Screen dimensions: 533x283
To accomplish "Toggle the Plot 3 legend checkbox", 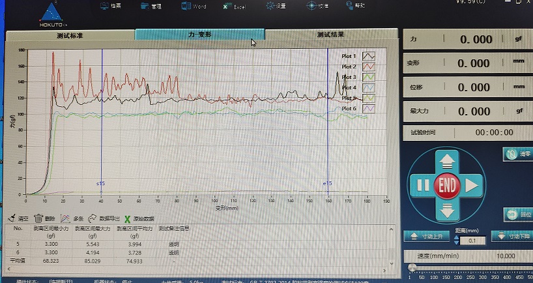I will click(x=369, y=77).
